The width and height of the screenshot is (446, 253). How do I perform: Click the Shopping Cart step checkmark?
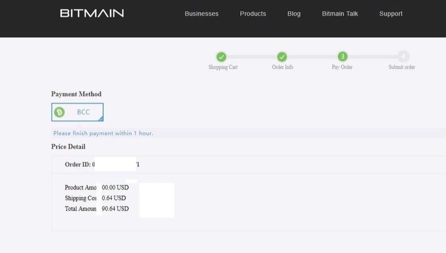pyautogui.click(x=221, y=57)
